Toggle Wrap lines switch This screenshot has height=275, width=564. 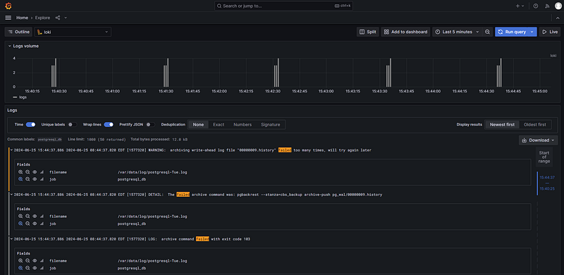(109, 125)
